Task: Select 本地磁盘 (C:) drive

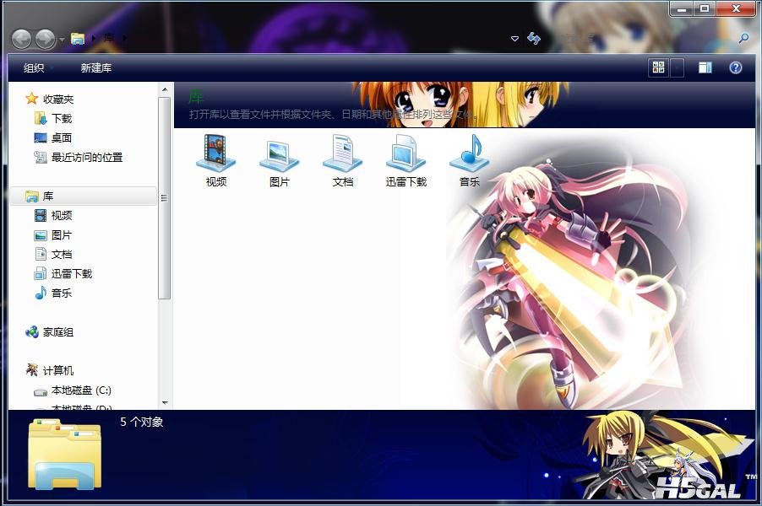Action: pyautogui.click(x=82, y=390)
